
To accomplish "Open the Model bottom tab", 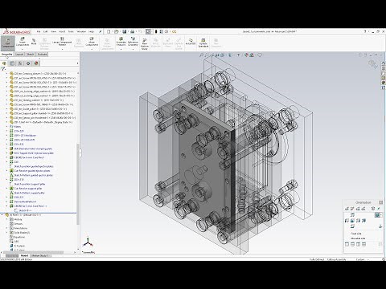I will coord(24,255).
